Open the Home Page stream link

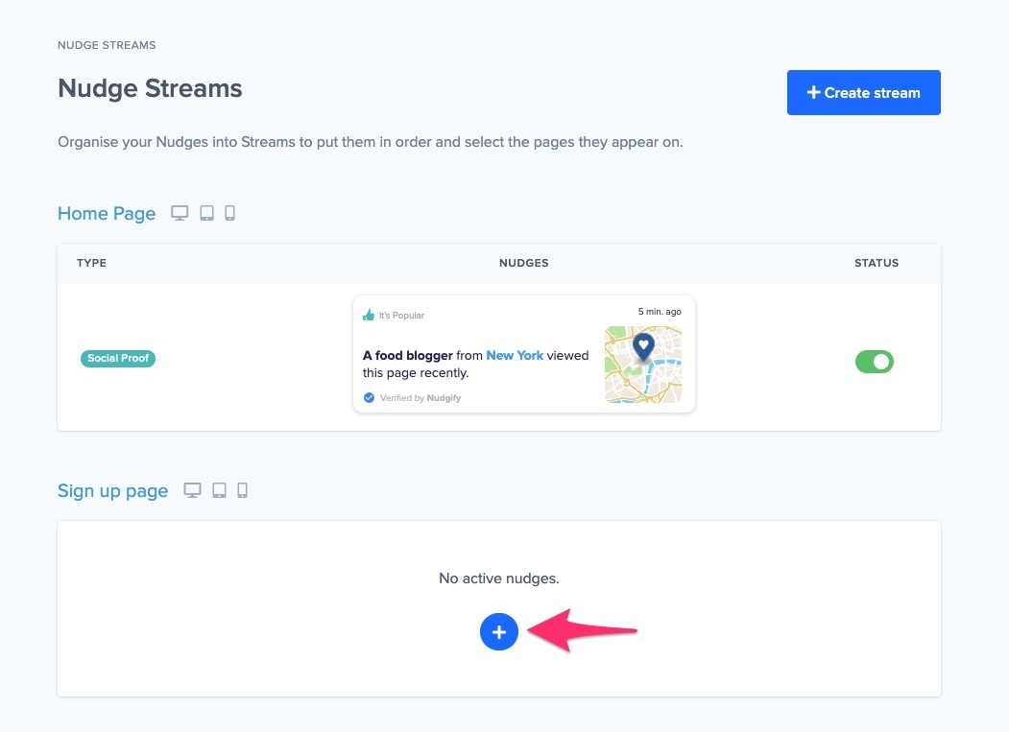[x=107, y=214]
